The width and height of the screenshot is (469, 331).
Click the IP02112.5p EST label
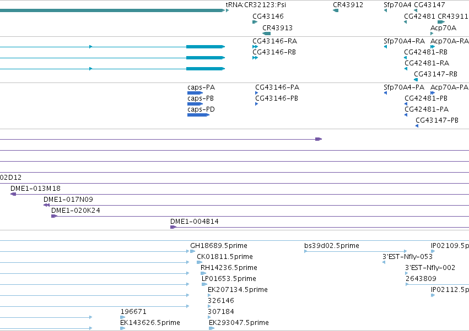450,290
